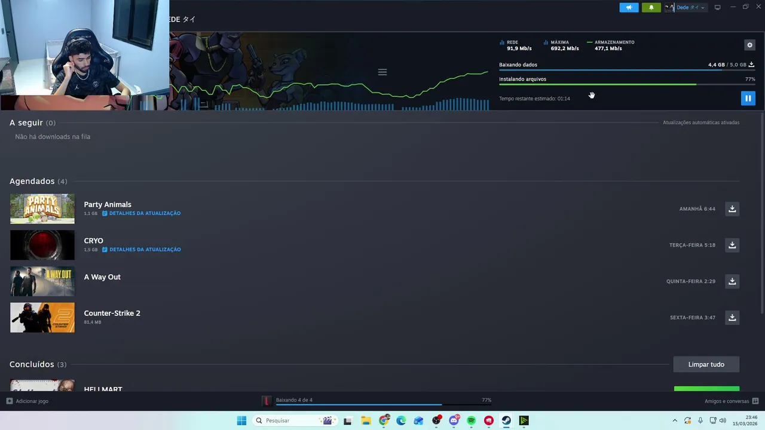Click the friends chat icon

point(755,401)
